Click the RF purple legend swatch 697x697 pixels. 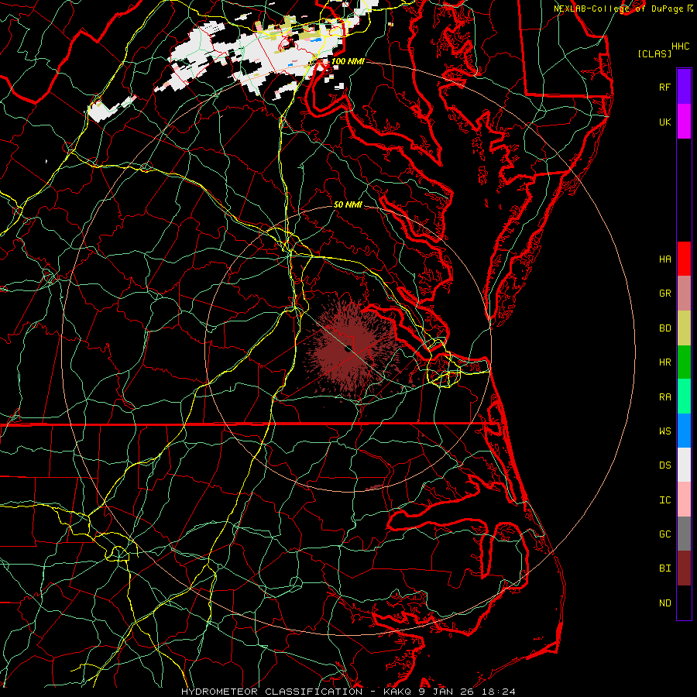684,87
